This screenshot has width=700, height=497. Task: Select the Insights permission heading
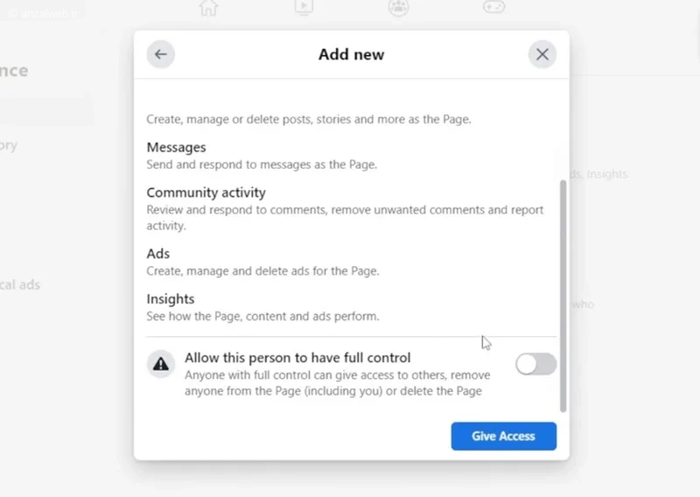click(171, 299)
